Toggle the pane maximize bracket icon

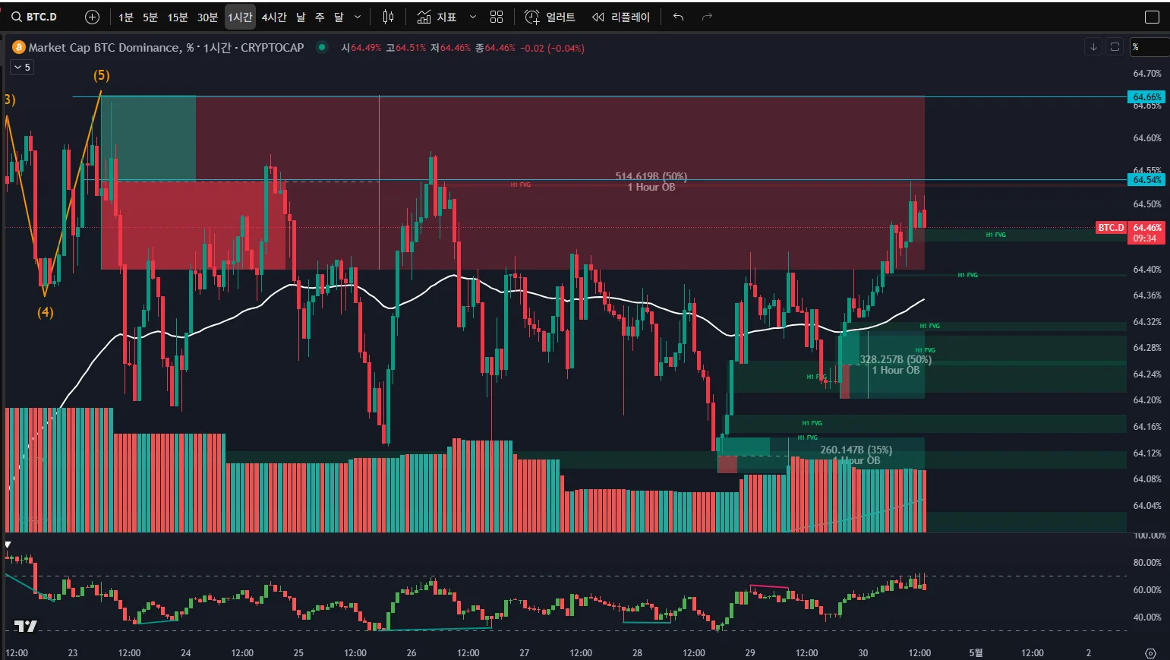tap(1115, 47)
